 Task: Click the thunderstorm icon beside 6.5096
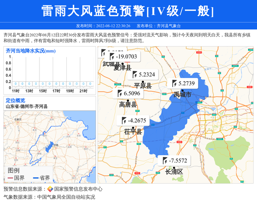120,93
